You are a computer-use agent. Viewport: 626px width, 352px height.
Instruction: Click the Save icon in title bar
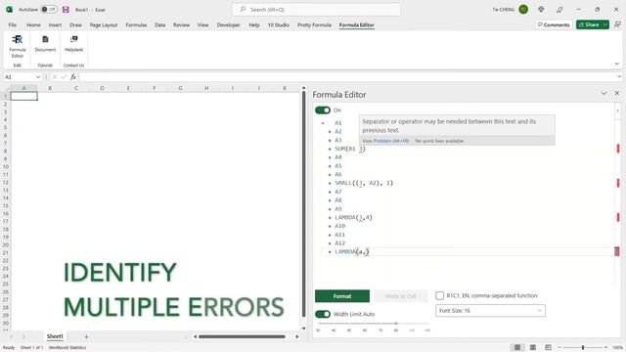click(x=66, y=9)
